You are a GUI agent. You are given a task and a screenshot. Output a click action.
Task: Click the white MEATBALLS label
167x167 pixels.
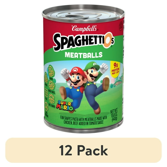coord(84,55)
